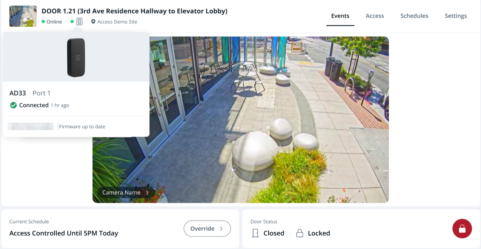Click the green dot beside reader icon
The height and width of the screenshot is (249, 481).
pyautogui.click(x=72, y=22)
